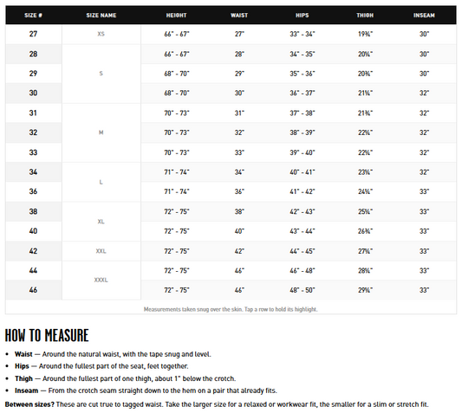Click the XXL size name cell

pyautogui.click(x=101, y=251)
